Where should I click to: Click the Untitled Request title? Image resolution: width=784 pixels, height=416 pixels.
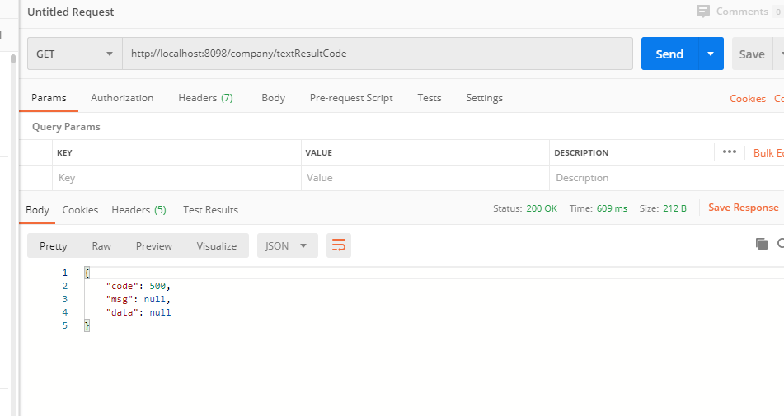[71, 12]
